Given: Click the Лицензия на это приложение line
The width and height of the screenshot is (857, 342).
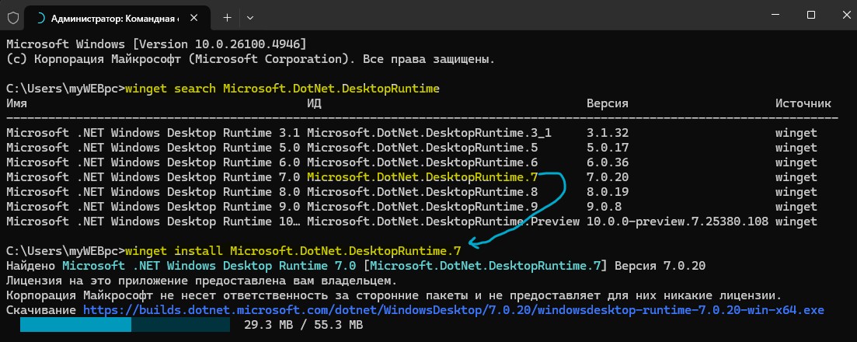Looking at the screenshot, I should pyautogui.click(x=202, y=281).
